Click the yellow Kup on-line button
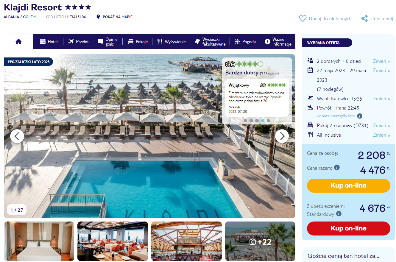Viewport: 396px width, 262px height. (x=348, y=185)
